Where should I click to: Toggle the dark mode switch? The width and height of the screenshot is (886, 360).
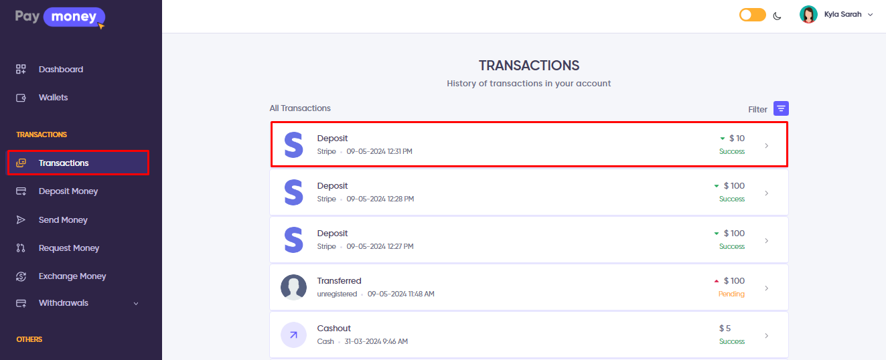point(752,15)
